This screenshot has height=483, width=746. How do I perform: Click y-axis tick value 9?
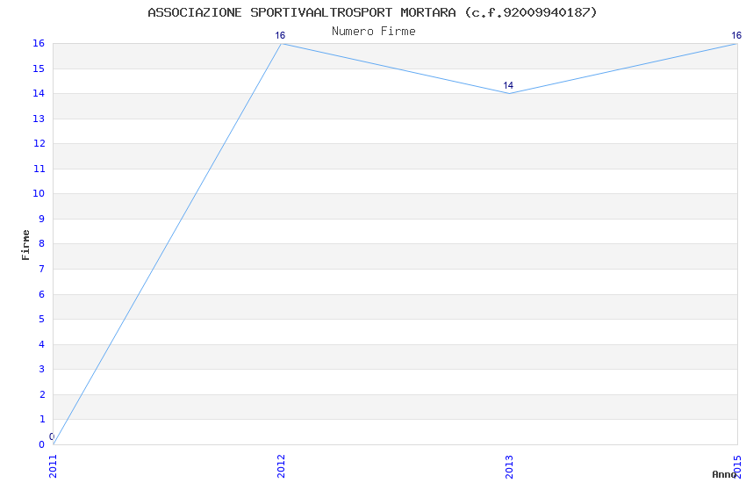(x=42, y=219)
